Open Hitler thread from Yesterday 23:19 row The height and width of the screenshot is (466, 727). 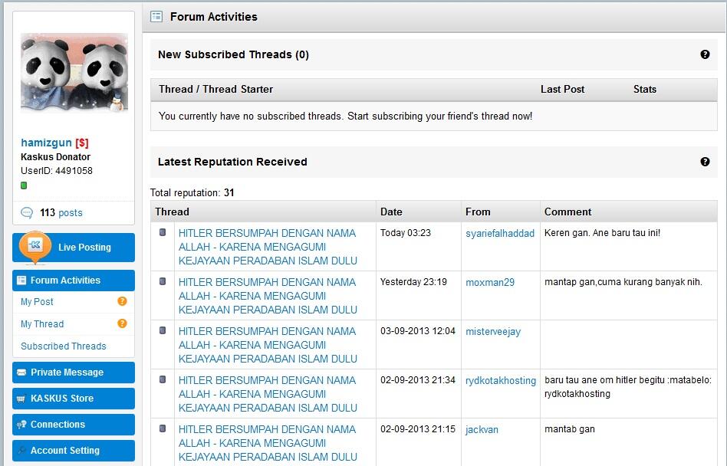(268, 296)
